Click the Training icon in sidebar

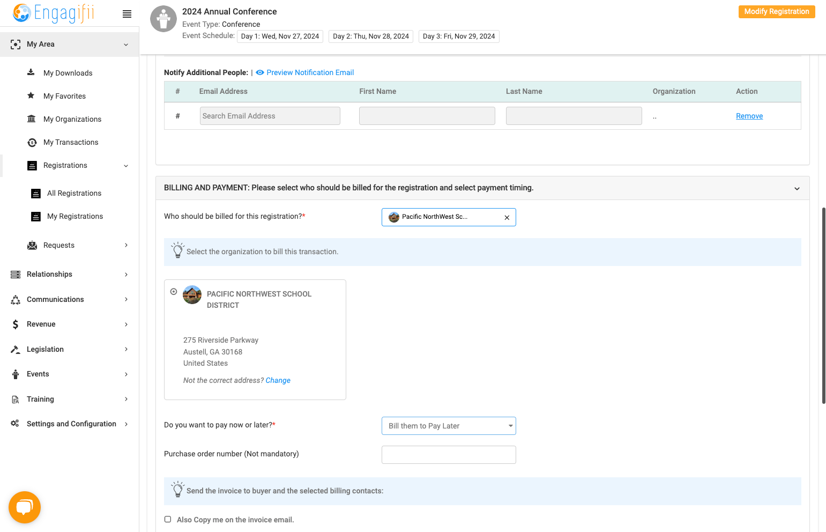[16, 399]
